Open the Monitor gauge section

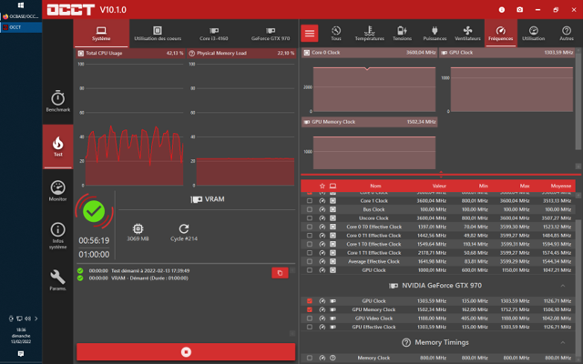pos(57,191)
